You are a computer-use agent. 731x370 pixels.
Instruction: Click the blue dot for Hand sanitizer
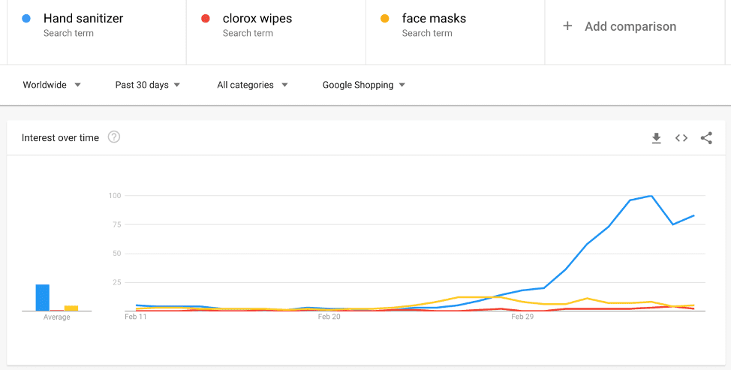click(x=26, y=18)
